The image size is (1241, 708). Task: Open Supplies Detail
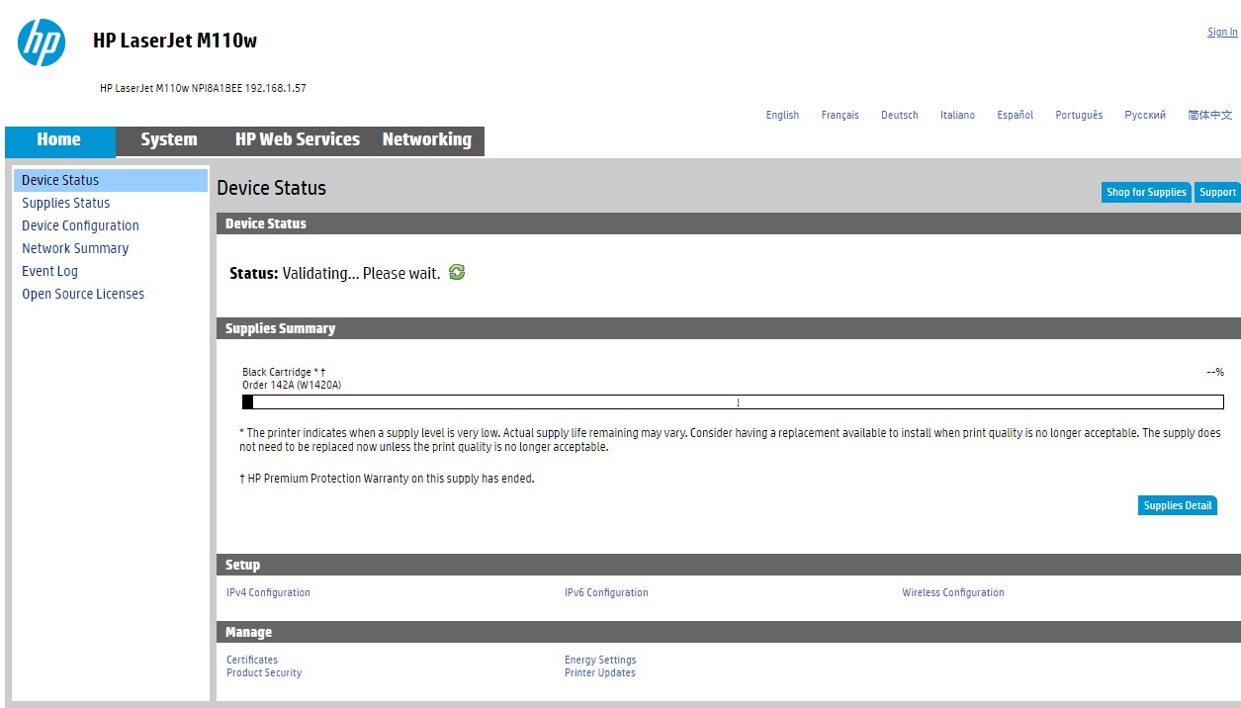point(1178,505)
